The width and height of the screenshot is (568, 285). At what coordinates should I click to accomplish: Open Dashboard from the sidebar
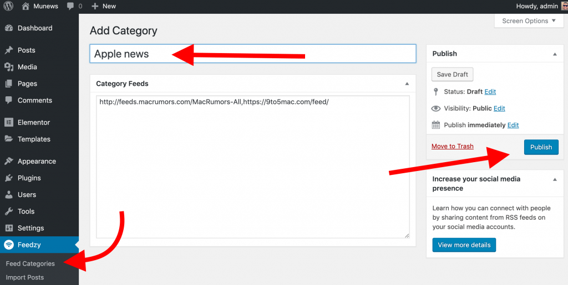coord(34,28)
